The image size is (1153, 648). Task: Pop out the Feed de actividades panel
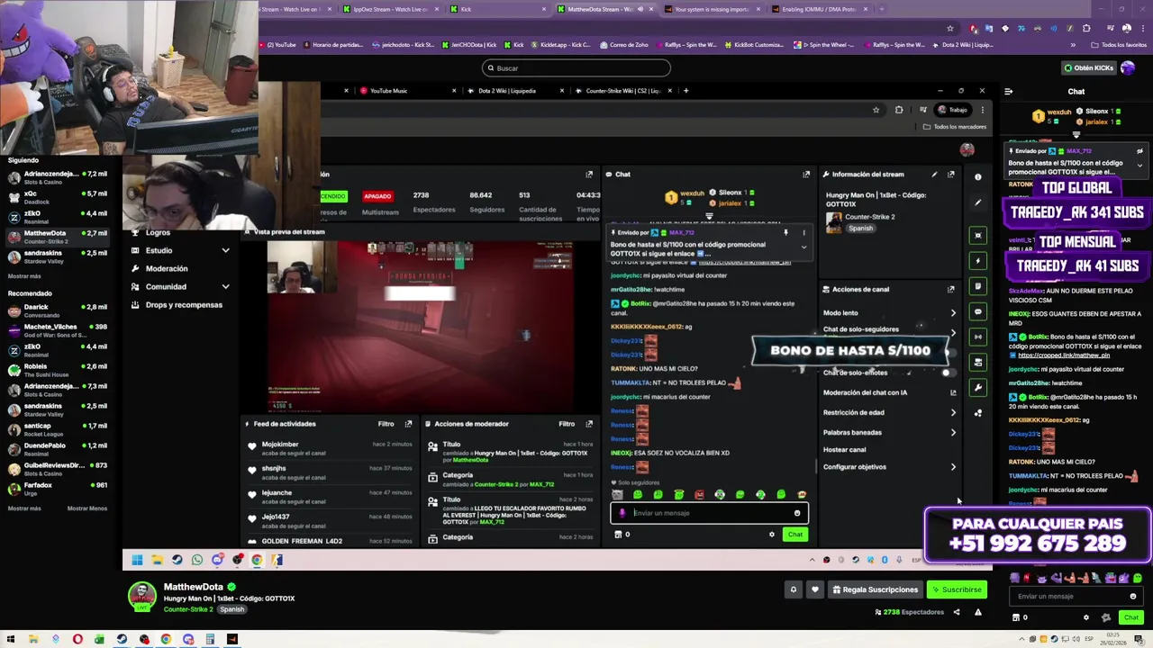[408, 423]
